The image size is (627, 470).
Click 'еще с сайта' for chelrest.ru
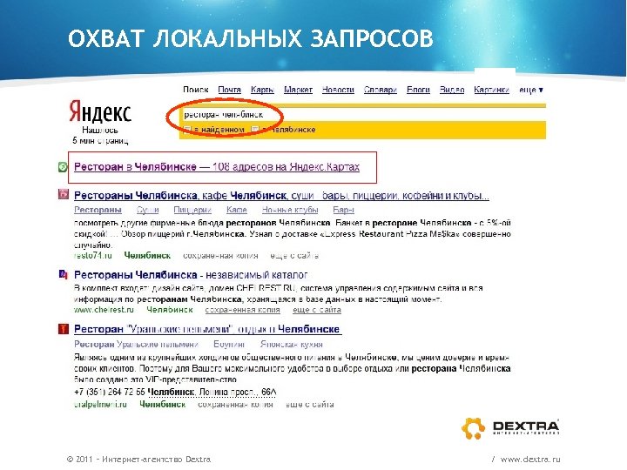(x=317, y=310)
